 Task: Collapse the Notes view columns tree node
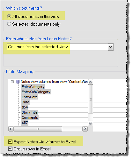tap(12, 82)
